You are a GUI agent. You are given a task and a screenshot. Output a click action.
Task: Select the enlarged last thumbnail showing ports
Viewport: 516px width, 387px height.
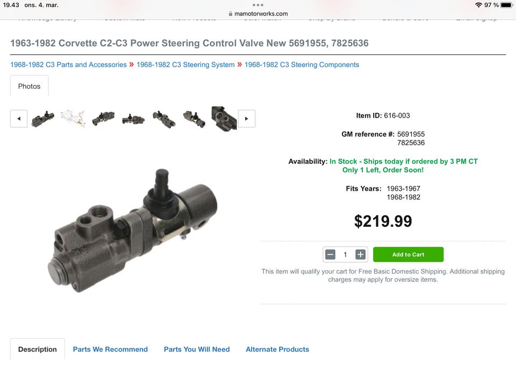(224, 118)
